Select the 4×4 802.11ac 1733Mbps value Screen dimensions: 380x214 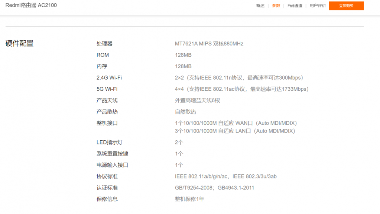[241, 89]
